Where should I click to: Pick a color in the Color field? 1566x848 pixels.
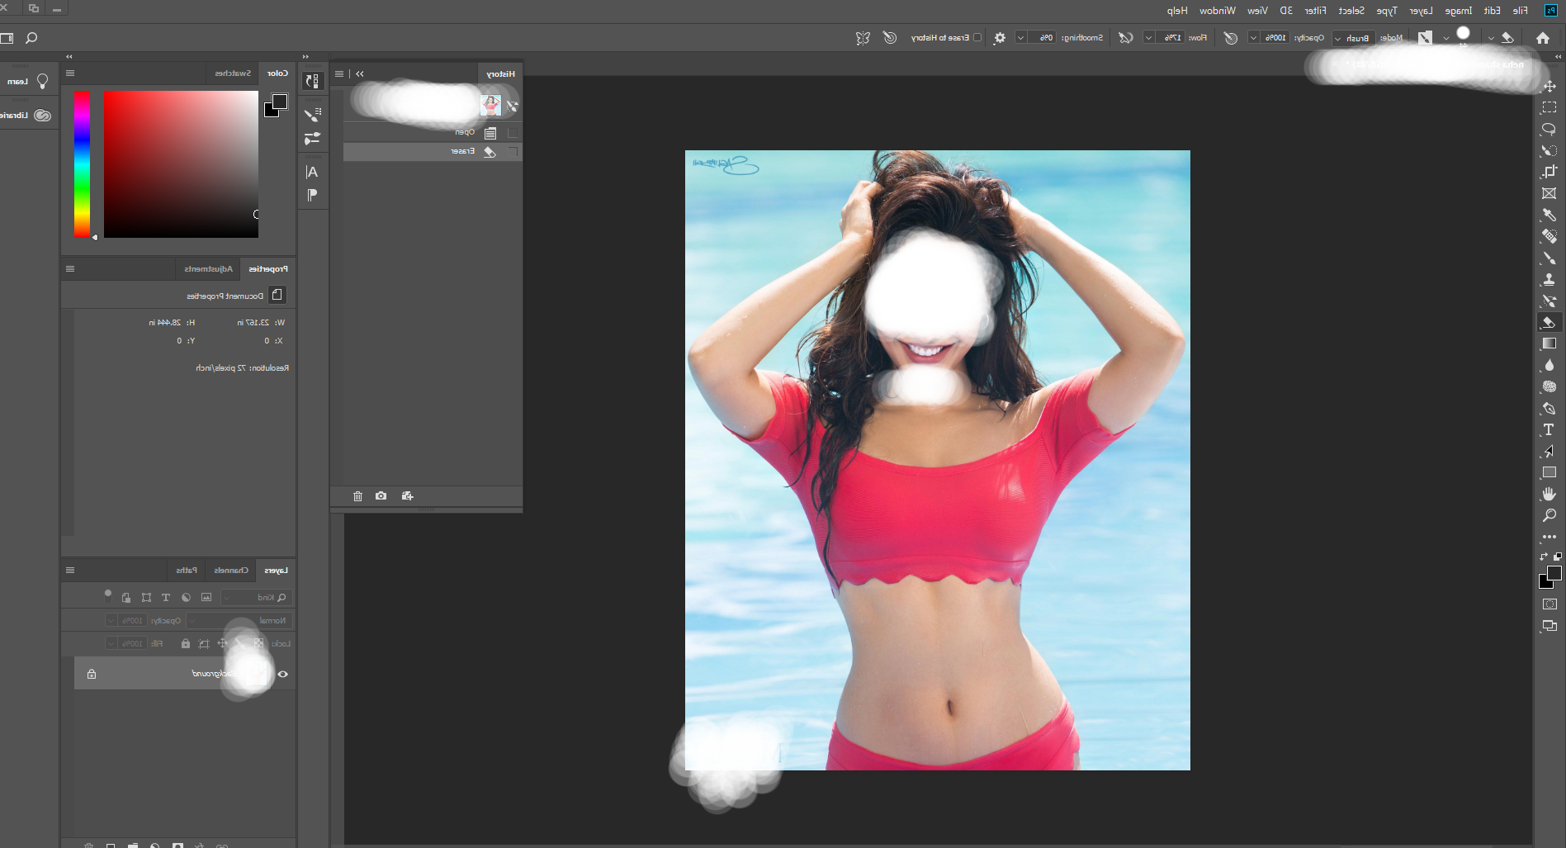pos(181,164)
